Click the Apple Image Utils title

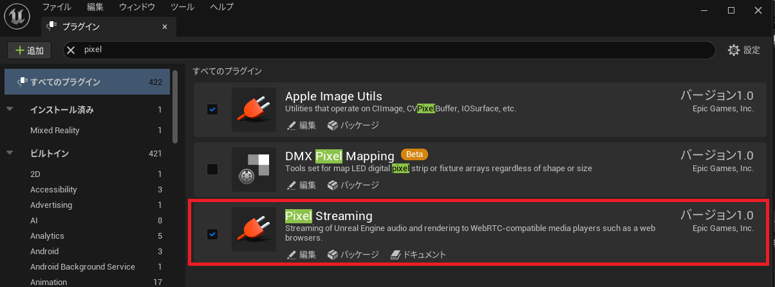[333, 97]
